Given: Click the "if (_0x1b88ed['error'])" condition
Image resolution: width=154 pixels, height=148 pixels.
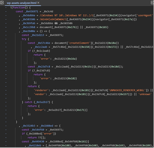Looking at the screenshot, I should (39, 134).
